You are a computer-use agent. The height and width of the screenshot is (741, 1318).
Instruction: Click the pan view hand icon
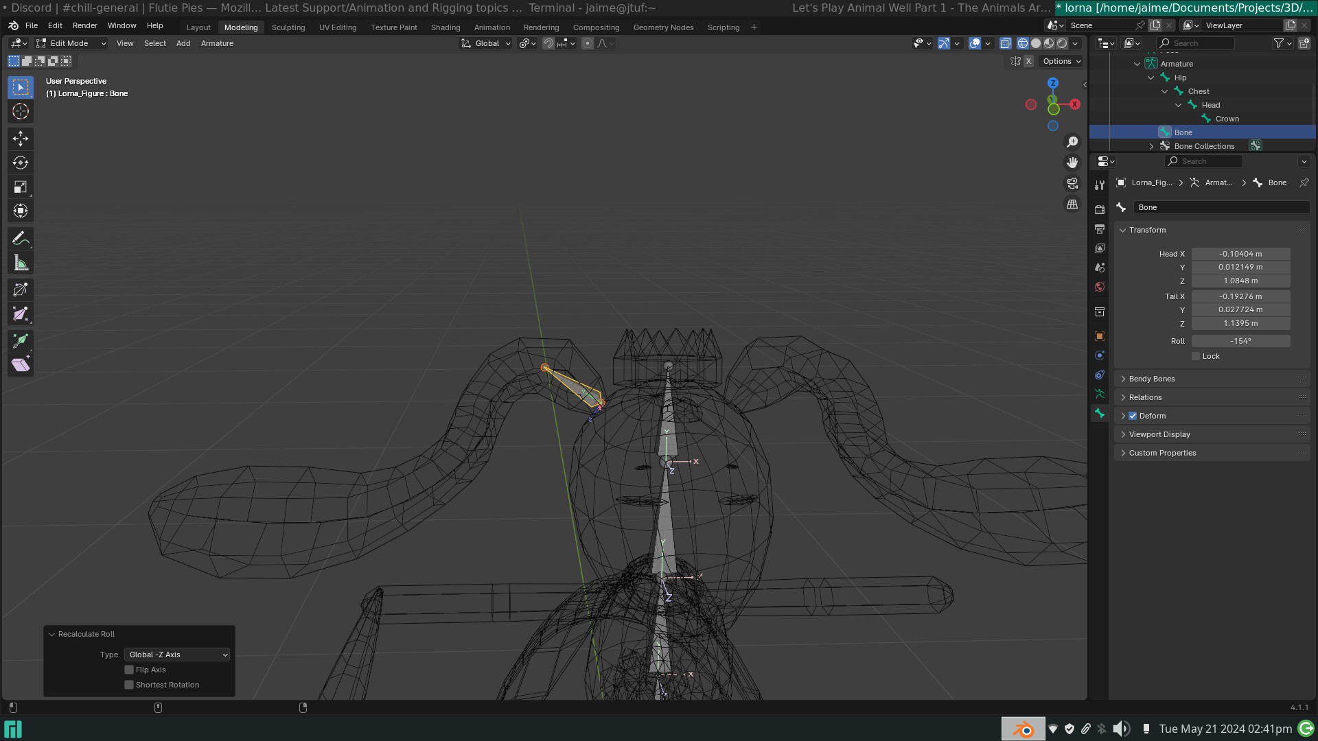(x=1072, y=163)
